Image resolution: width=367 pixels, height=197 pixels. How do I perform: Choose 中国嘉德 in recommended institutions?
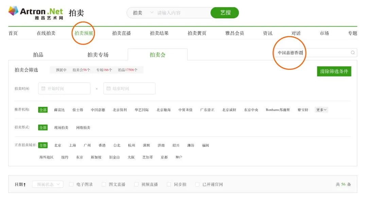coord(98,110)
